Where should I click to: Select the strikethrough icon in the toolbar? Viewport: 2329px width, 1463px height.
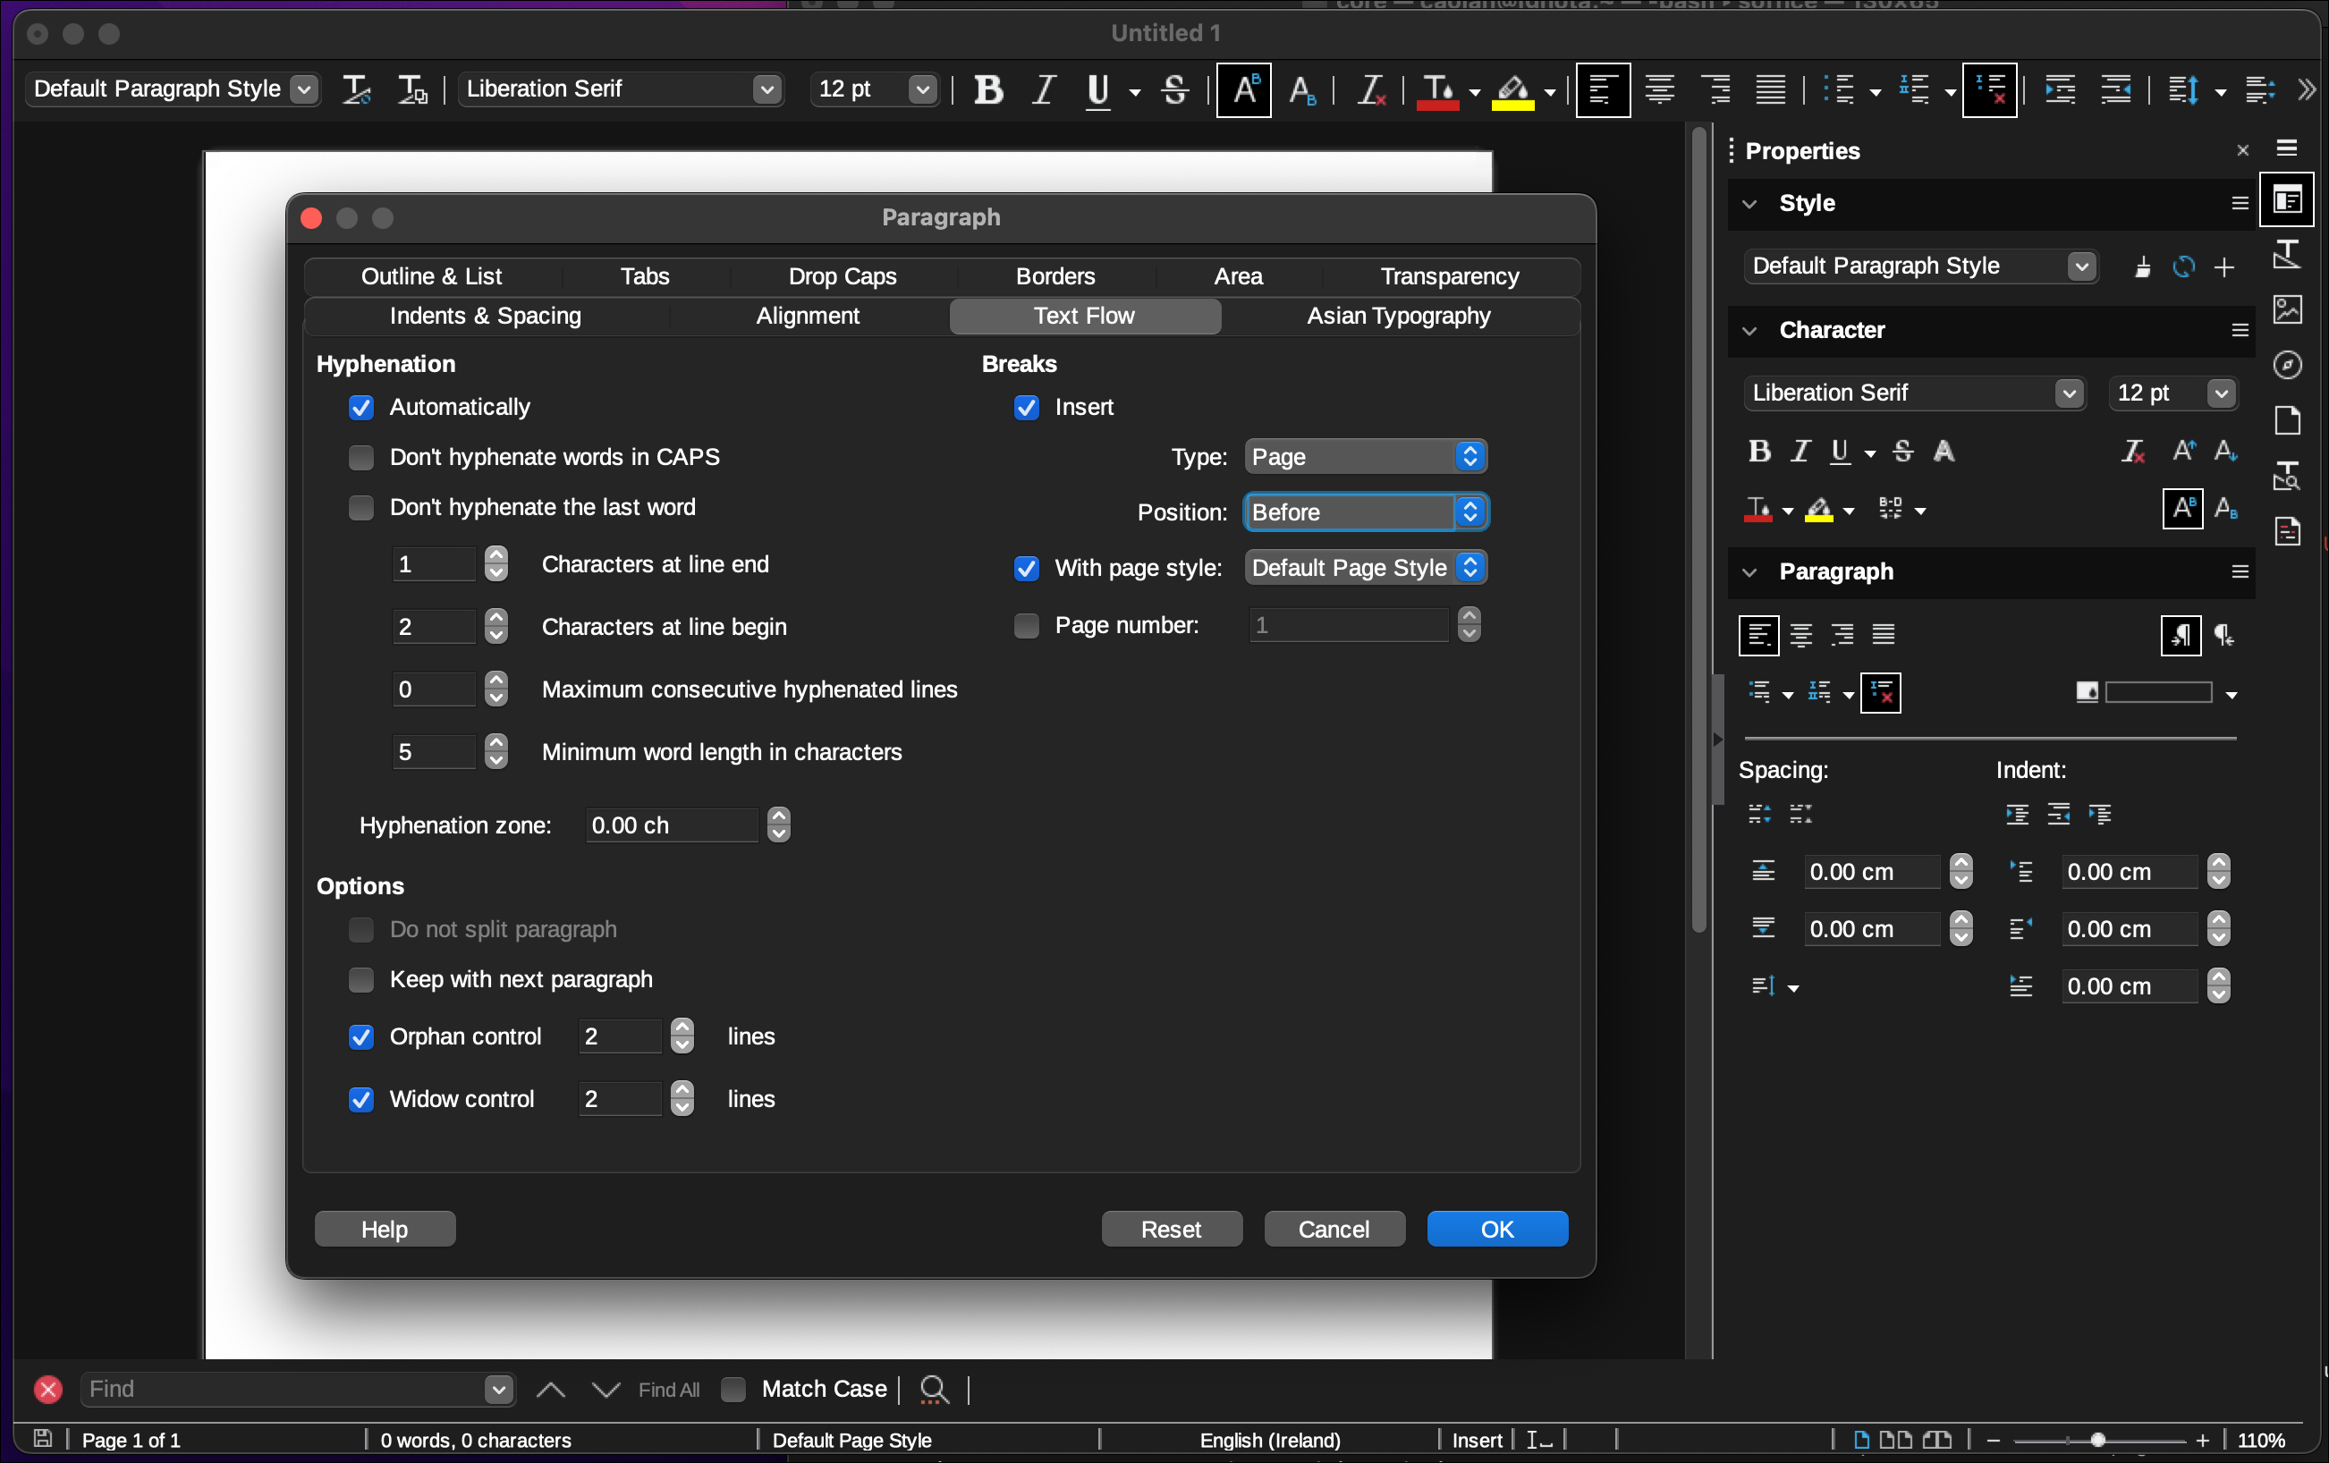[1174, 90]
